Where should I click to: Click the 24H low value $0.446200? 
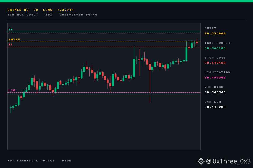(x=215, y=107)
